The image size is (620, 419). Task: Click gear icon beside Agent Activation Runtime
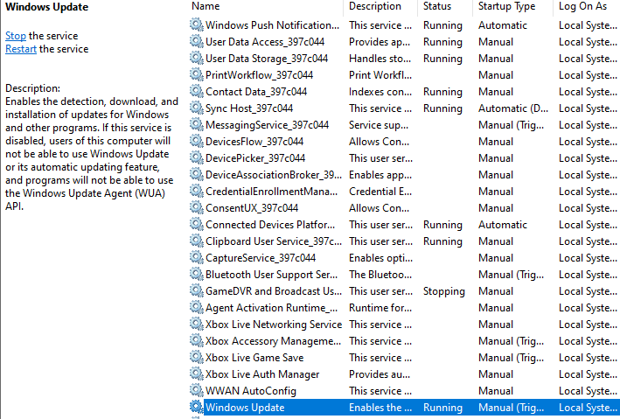(x=196, y=307)
